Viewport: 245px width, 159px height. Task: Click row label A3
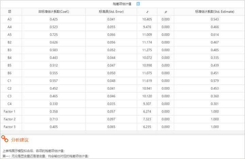[x=10, y=19]
